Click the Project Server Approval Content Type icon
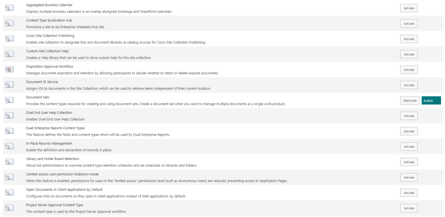This screenshot has width=445, height=217. tap(10, 207)
